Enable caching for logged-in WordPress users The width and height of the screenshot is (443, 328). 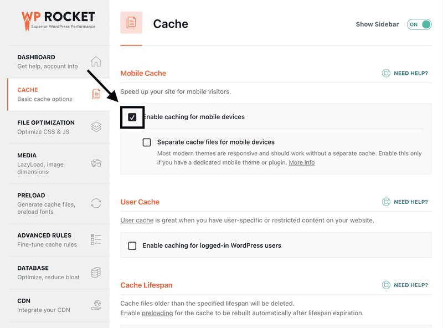[132, 245]
